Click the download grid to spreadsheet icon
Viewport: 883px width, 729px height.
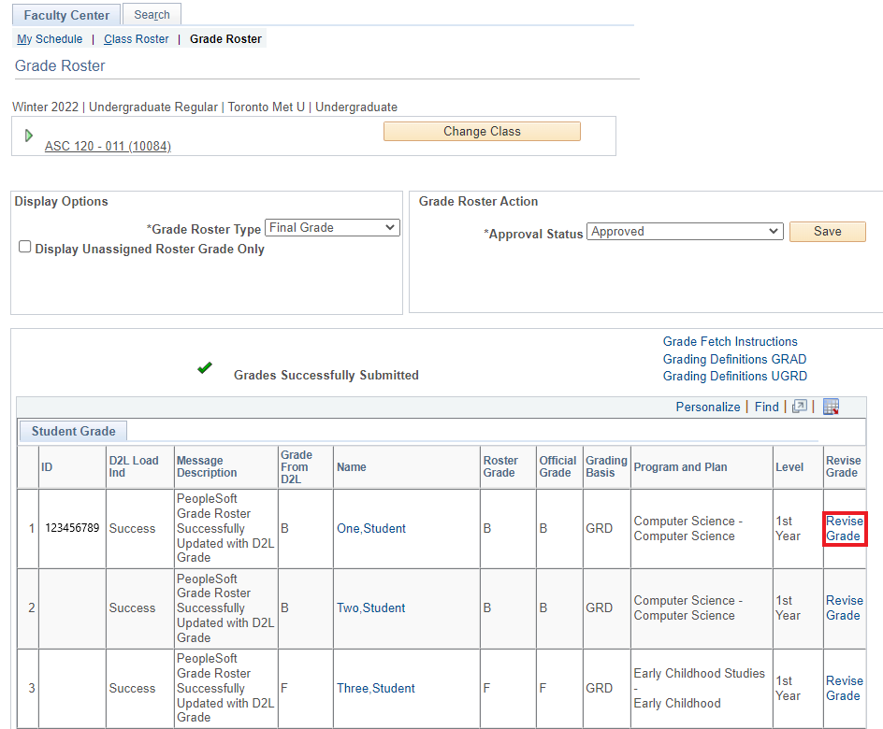(831, 407)
